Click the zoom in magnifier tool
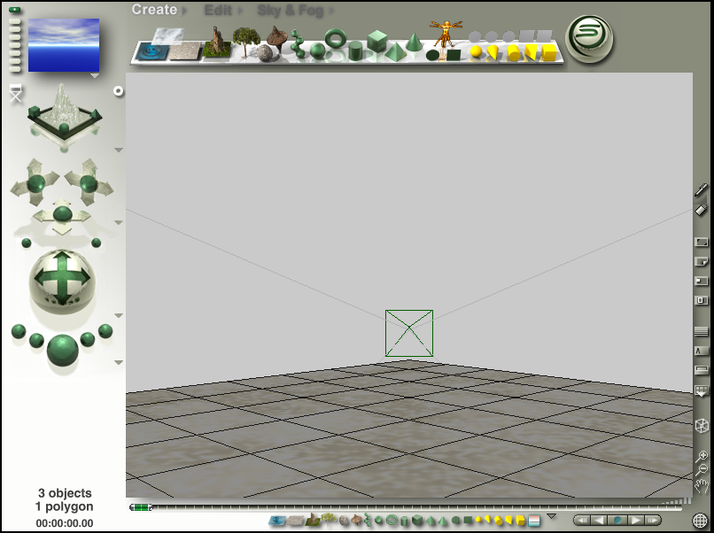The width and height of the screenshot is (714, 533). click(702, 456)
